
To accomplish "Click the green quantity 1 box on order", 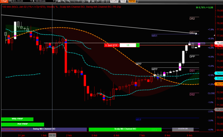I will (138, 45).
